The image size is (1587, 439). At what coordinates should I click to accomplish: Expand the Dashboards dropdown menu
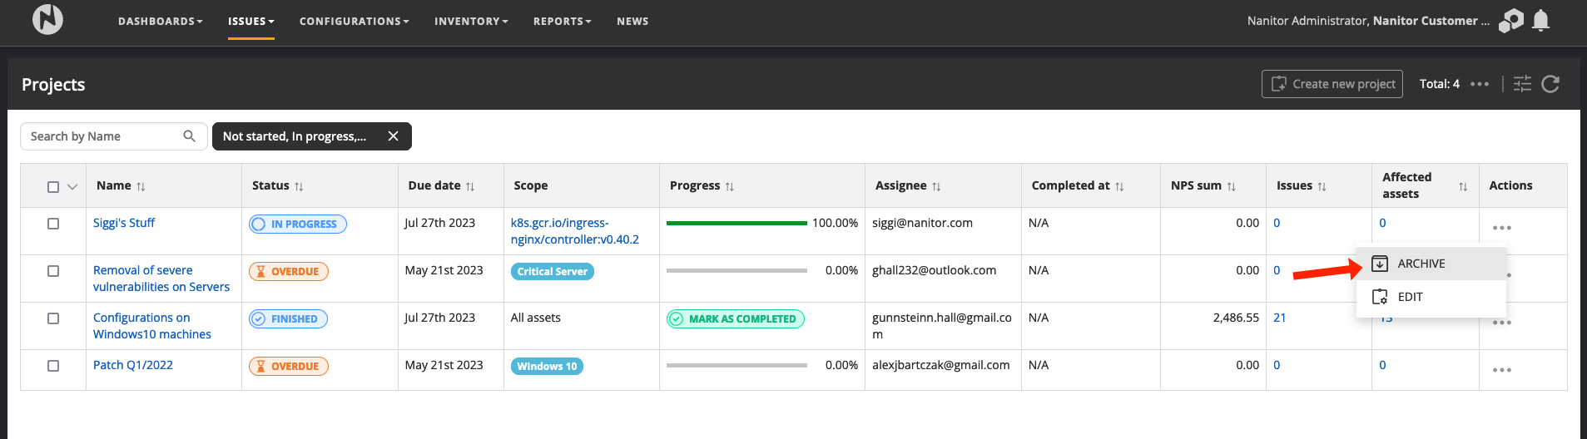point(160,22)
